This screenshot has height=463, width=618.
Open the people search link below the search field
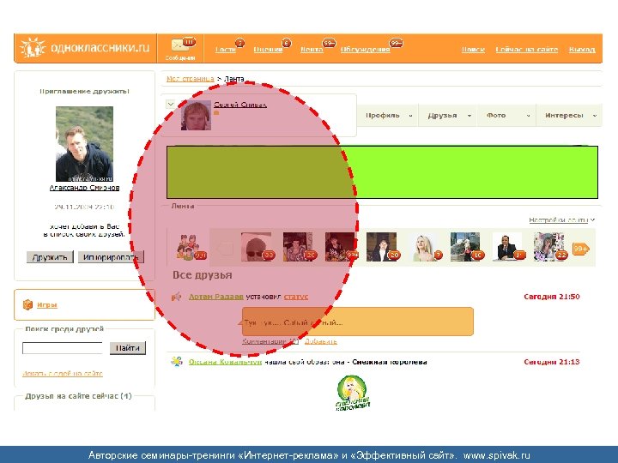(63, 373)
